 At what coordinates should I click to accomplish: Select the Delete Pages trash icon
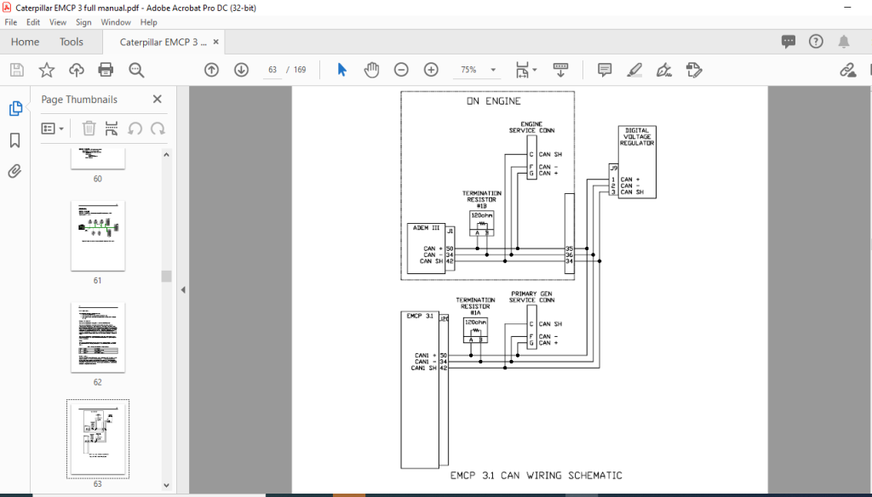click(89, 128)
